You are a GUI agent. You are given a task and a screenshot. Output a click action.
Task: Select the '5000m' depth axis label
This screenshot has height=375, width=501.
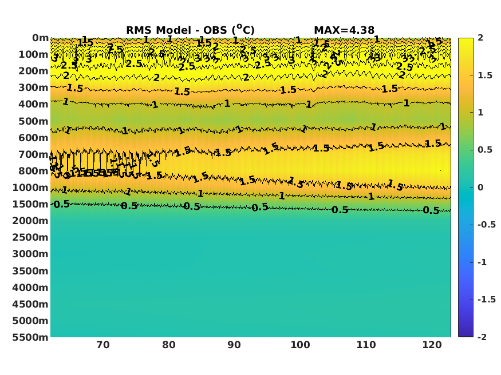(30, 321)
